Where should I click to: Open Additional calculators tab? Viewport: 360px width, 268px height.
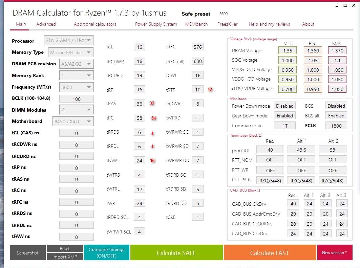95,24
